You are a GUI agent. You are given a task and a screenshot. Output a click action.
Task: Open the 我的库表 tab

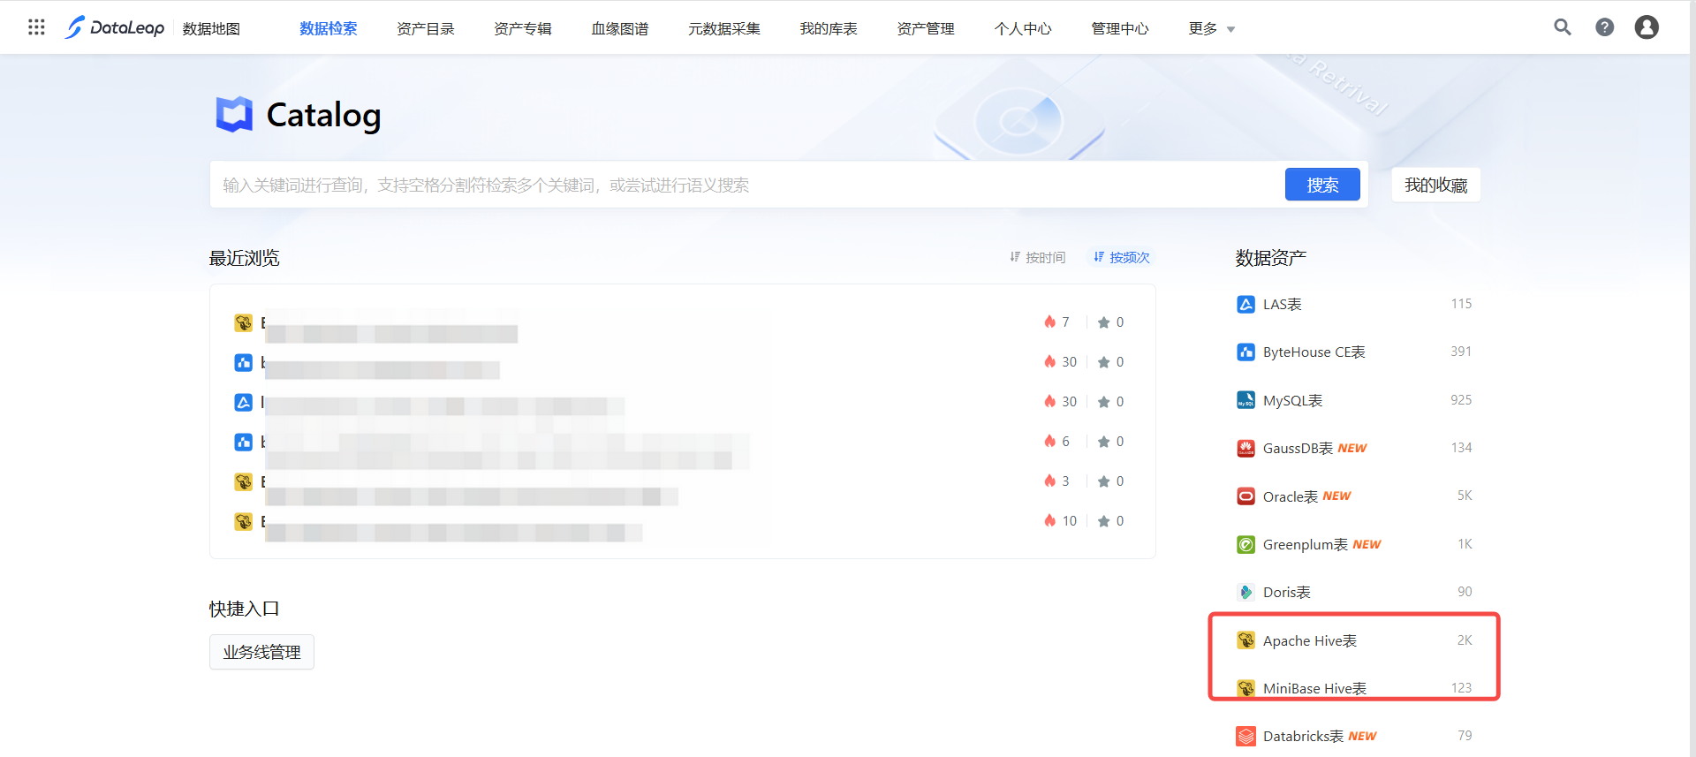click(829, 28)
